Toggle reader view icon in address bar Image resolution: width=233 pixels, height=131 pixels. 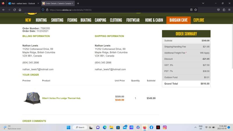[x=191, y=10]
